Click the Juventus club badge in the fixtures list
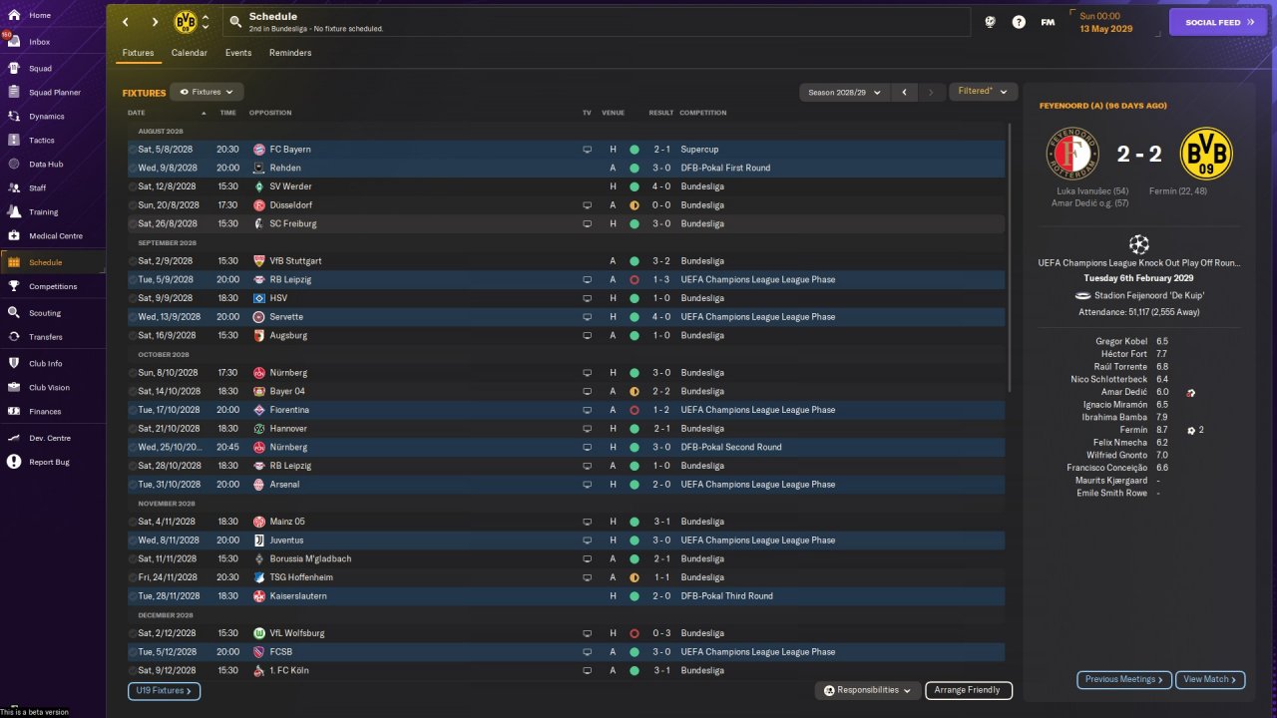 (x=259, y=540)
